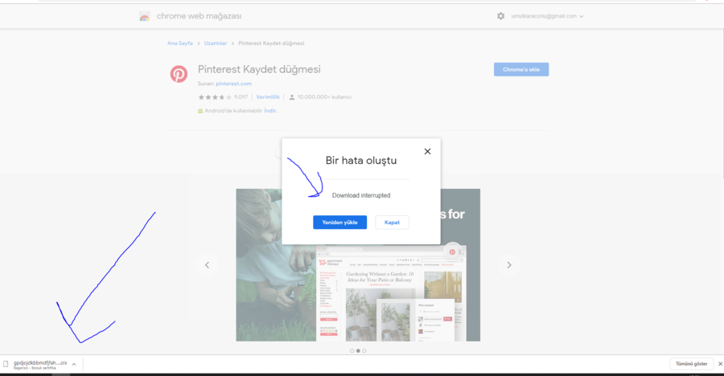The image size is (724, 376).
Task: Click the Kapat button in dialog
Action: coord(392,223)
